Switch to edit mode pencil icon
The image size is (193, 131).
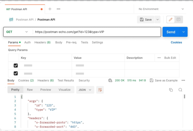(x=171, y=19)
